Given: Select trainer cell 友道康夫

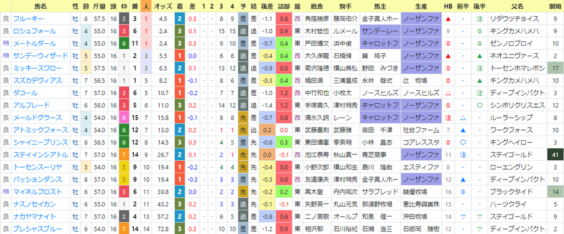Looking at the screenshot, I should pos(317,180).
